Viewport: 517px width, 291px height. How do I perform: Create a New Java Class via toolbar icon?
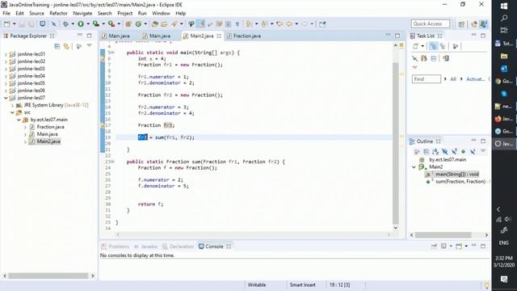138,24
